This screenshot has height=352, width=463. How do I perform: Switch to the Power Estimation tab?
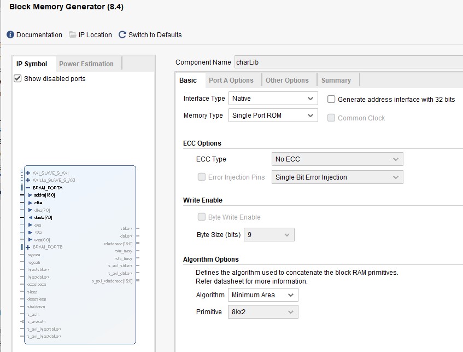pyautogui.click(x=86, y=64)
